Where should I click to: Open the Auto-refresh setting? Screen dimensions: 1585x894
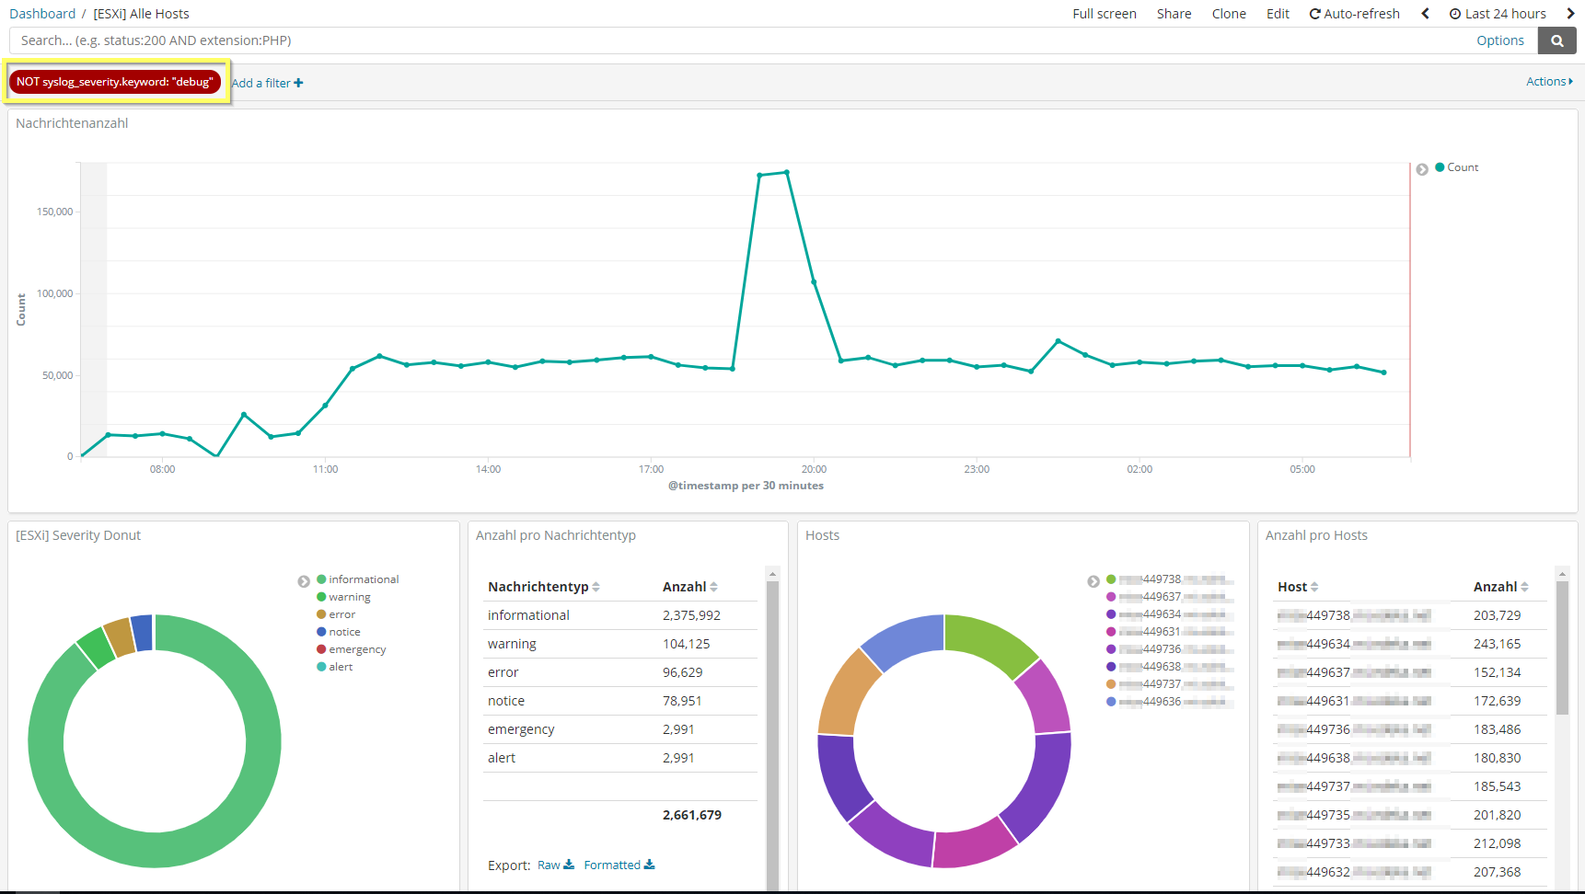pos(1354,14)
